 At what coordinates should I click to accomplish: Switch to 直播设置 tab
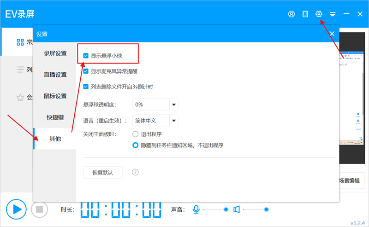coord(55,75)
